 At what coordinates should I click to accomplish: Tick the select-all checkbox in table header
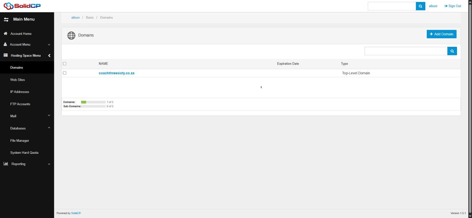click(x=64, y=64)
